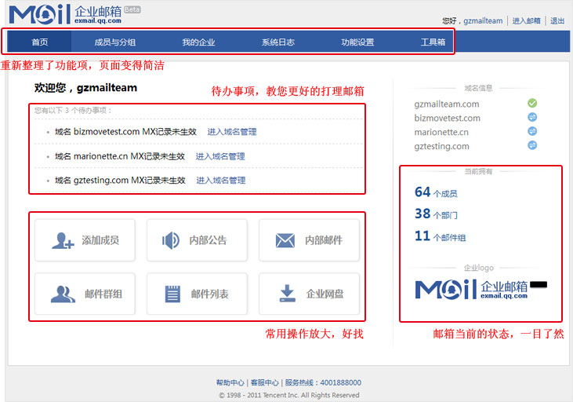Click status icon beside marionette.cn domain
Image resolution: width=573 pixels, height=402 pixels.
(x=532, y=132)
